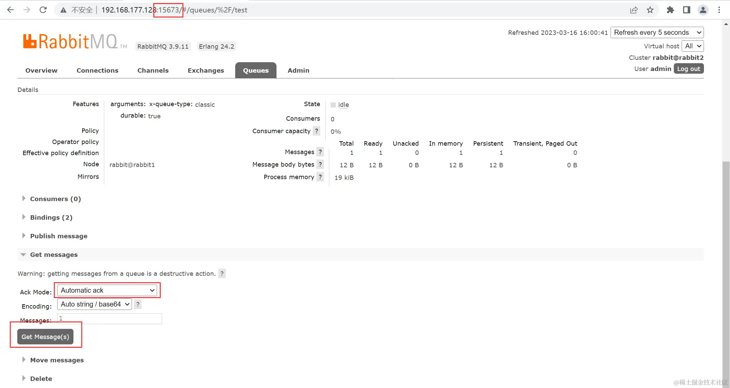
Task: Open the browser extensions puzzle icon
Action: [x=670, y=10]
